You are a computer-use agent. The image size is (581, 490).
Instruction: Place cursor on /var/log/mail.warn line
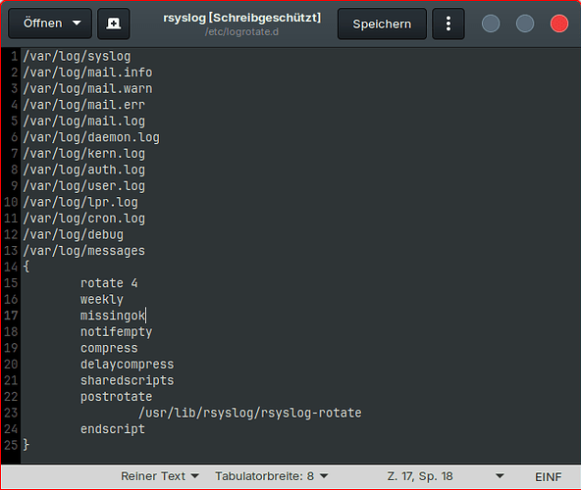coord(87,89)
